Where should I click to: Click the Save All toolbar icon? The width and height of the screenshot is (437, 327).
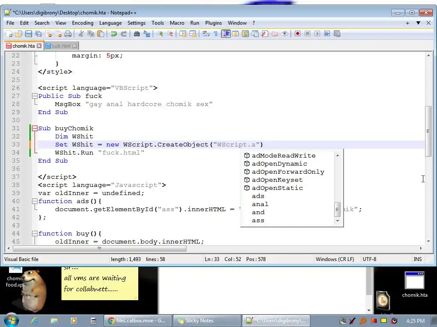point(38,34)
